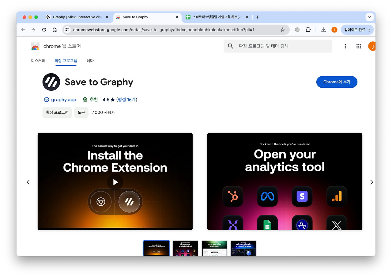Click the 도구 category chip

pyautogui.click(x=81, y=112)
